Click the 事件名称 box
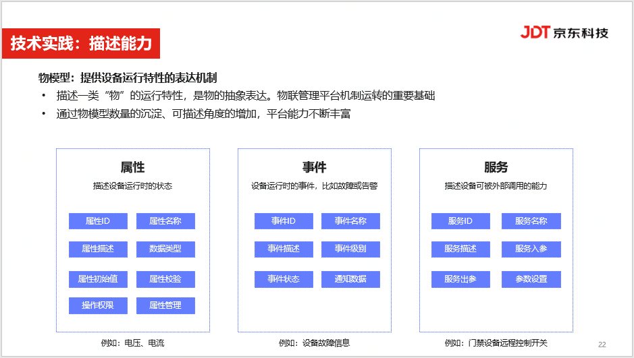Screen dimensions: 634x358 pyautogui.click(x=350, y=221)
